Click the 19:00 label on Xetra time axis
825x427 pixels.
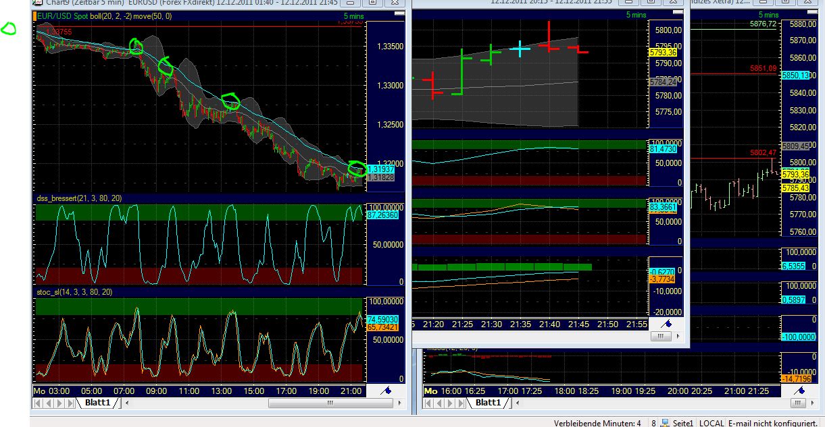(x=622, y=391)
